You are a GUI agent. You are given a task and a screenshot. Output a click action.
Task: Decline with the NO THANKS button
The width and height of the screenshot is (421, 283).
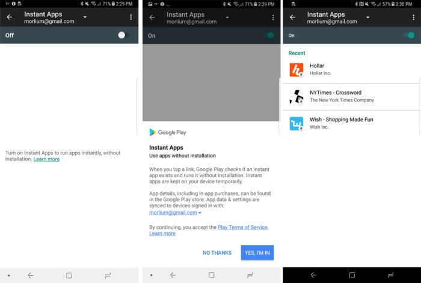click(217, 253)
